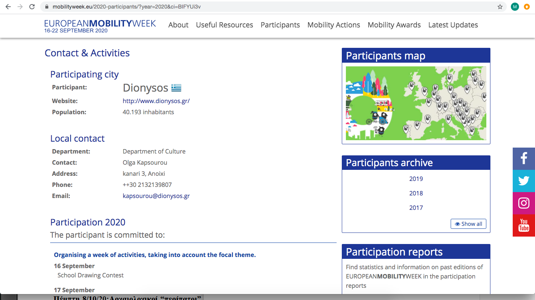Open the Latest Updates menu
The width and height of the screenshot is (535, 300).
point(453,25)
